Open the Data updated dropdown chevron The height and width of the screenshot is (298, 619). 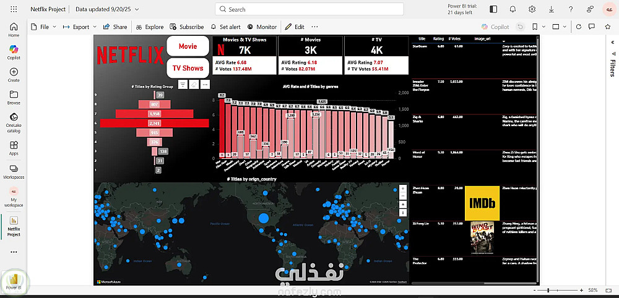(137, 9)
